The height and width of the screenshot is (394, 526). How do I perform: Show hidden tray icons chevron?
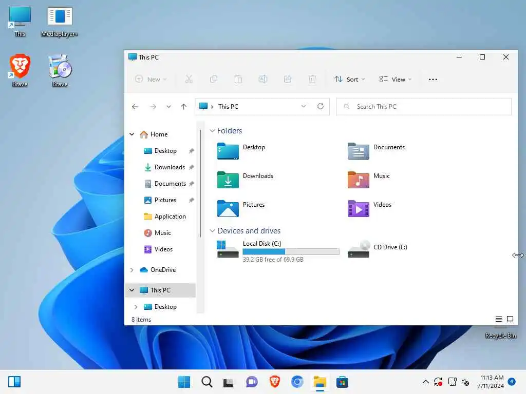tap(425, 382)
